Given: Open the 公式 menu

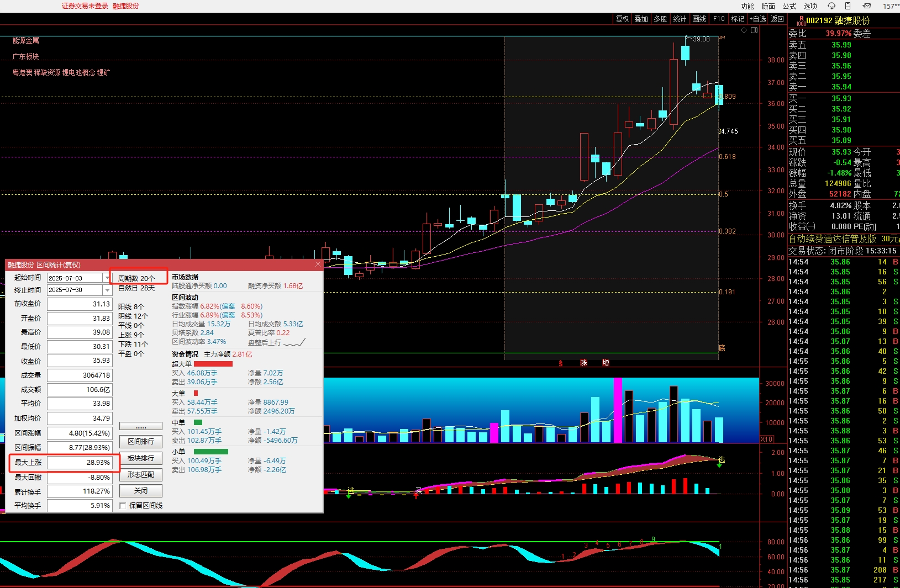Looking at the screenshot, I should 789,6.
